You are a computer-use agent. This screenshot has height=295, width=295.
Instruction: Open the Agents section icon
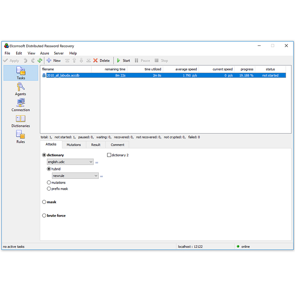tap(21, 87)
